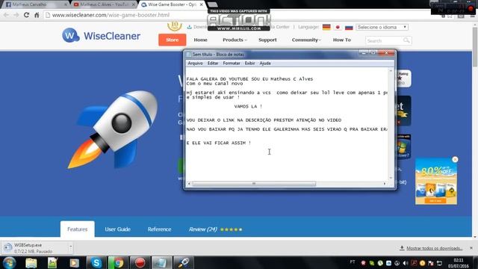
Task: Close the Matheus C Alves YouTube tab
Action: pos(133,4)
